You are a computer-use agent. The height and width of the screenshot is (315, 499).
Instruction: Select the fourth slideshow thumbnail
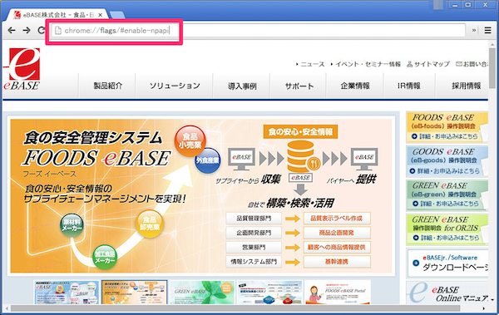click(x=269, y=292)
